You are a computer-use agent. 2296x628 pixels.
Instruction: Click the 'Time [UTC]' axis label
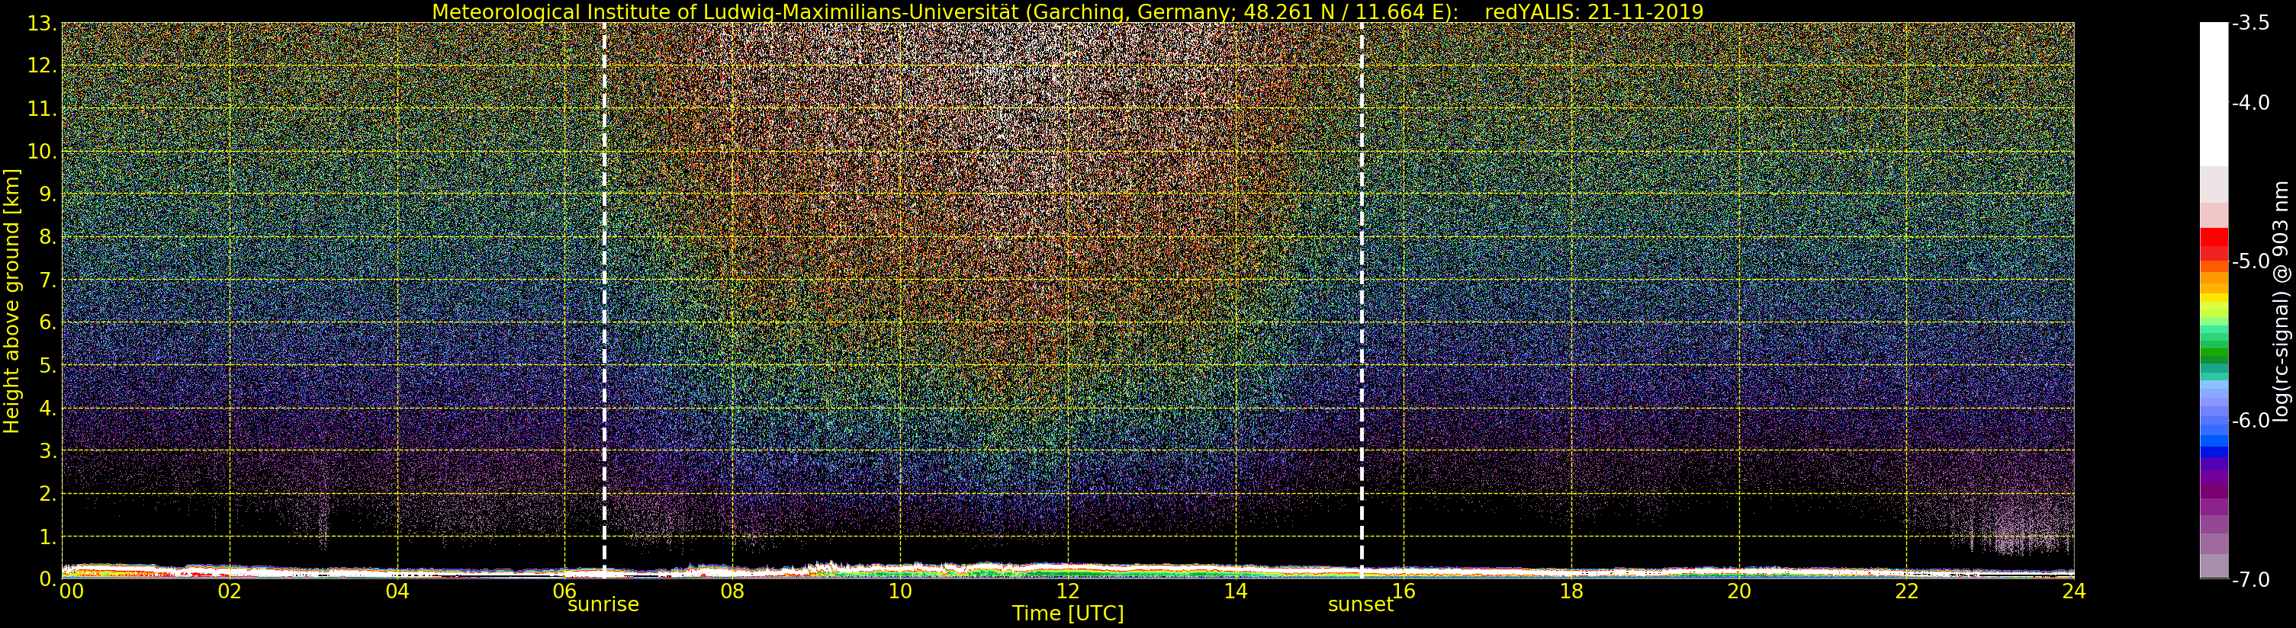click(1068, 613)
